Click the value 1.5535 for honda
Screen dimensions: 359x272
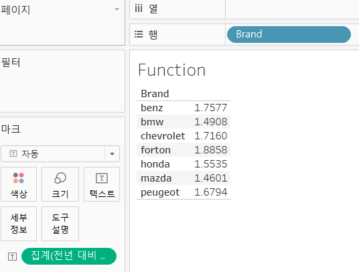pos(210,164)
